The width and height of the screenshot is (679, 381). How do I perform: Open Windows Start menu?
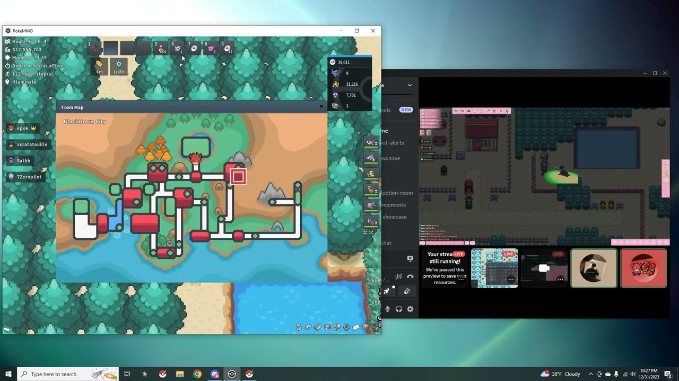[8, 374]
